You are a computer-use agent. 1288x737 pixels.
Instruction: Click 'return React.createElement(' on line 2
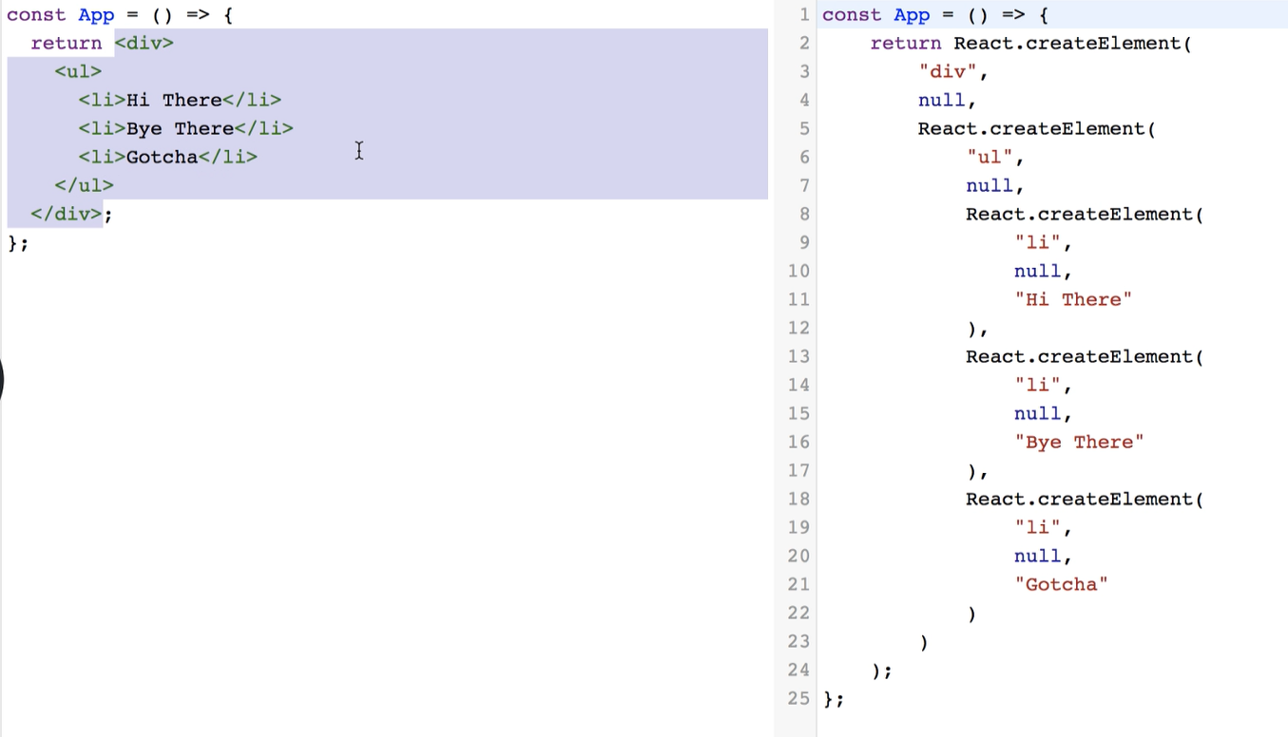(x=1031, y=43)
